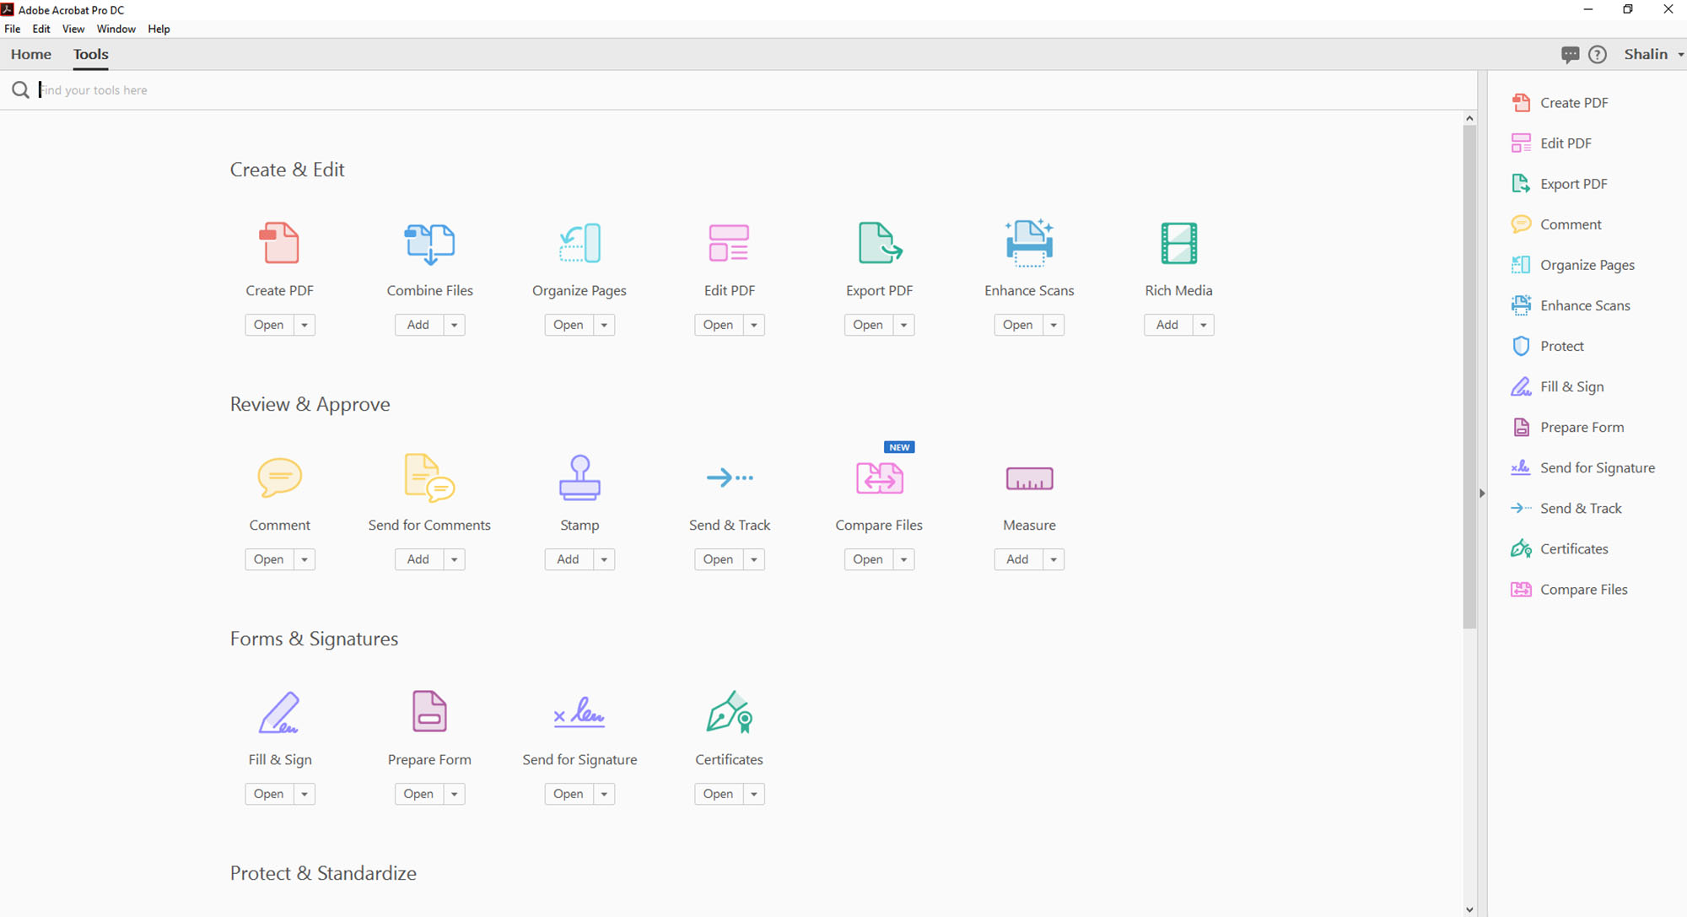The height and width of the screenshot is (917, 1687).
Task: Click the Help icon in the toolbar
Action: point(1597,53)
